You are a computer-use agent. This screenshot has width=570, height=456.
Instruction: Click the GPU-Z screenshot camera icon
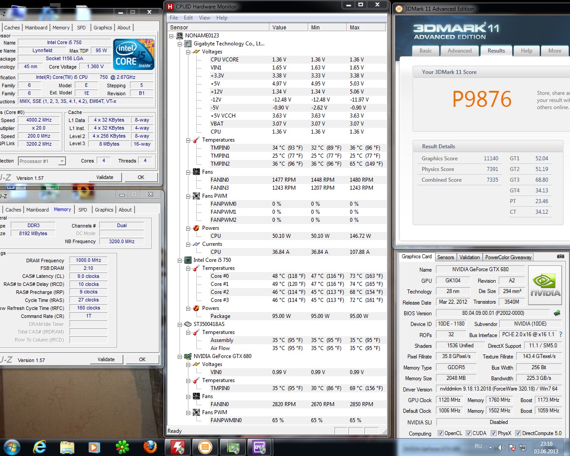[x=561, y=256]
